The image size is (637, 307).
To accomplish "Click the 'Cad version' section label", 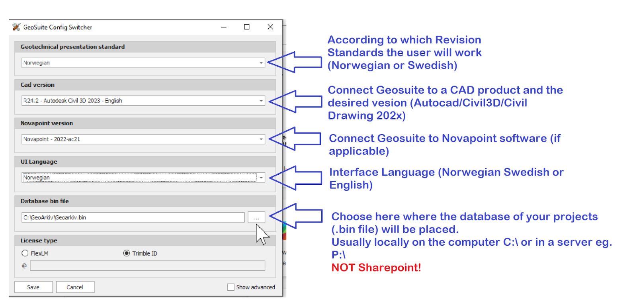I will [38, 85].
